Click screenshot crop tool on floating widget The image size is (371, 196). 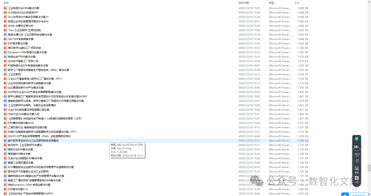pyautogui.click(x=357, y=168)
